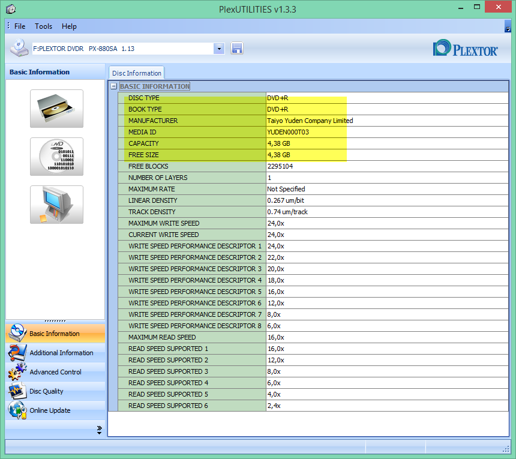The height and width of the screenshot is (459, 516).
Task: Click the PlexUTILITIES app icon in title bar
Action: click(x=11, y=9)
